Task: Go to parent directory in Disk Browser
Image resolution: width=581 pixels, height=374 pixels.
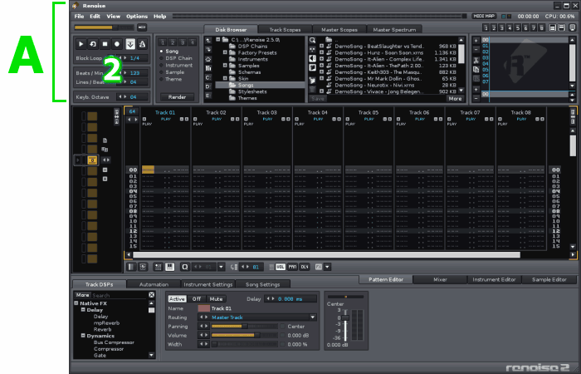Action: click(x=208, y=41)
